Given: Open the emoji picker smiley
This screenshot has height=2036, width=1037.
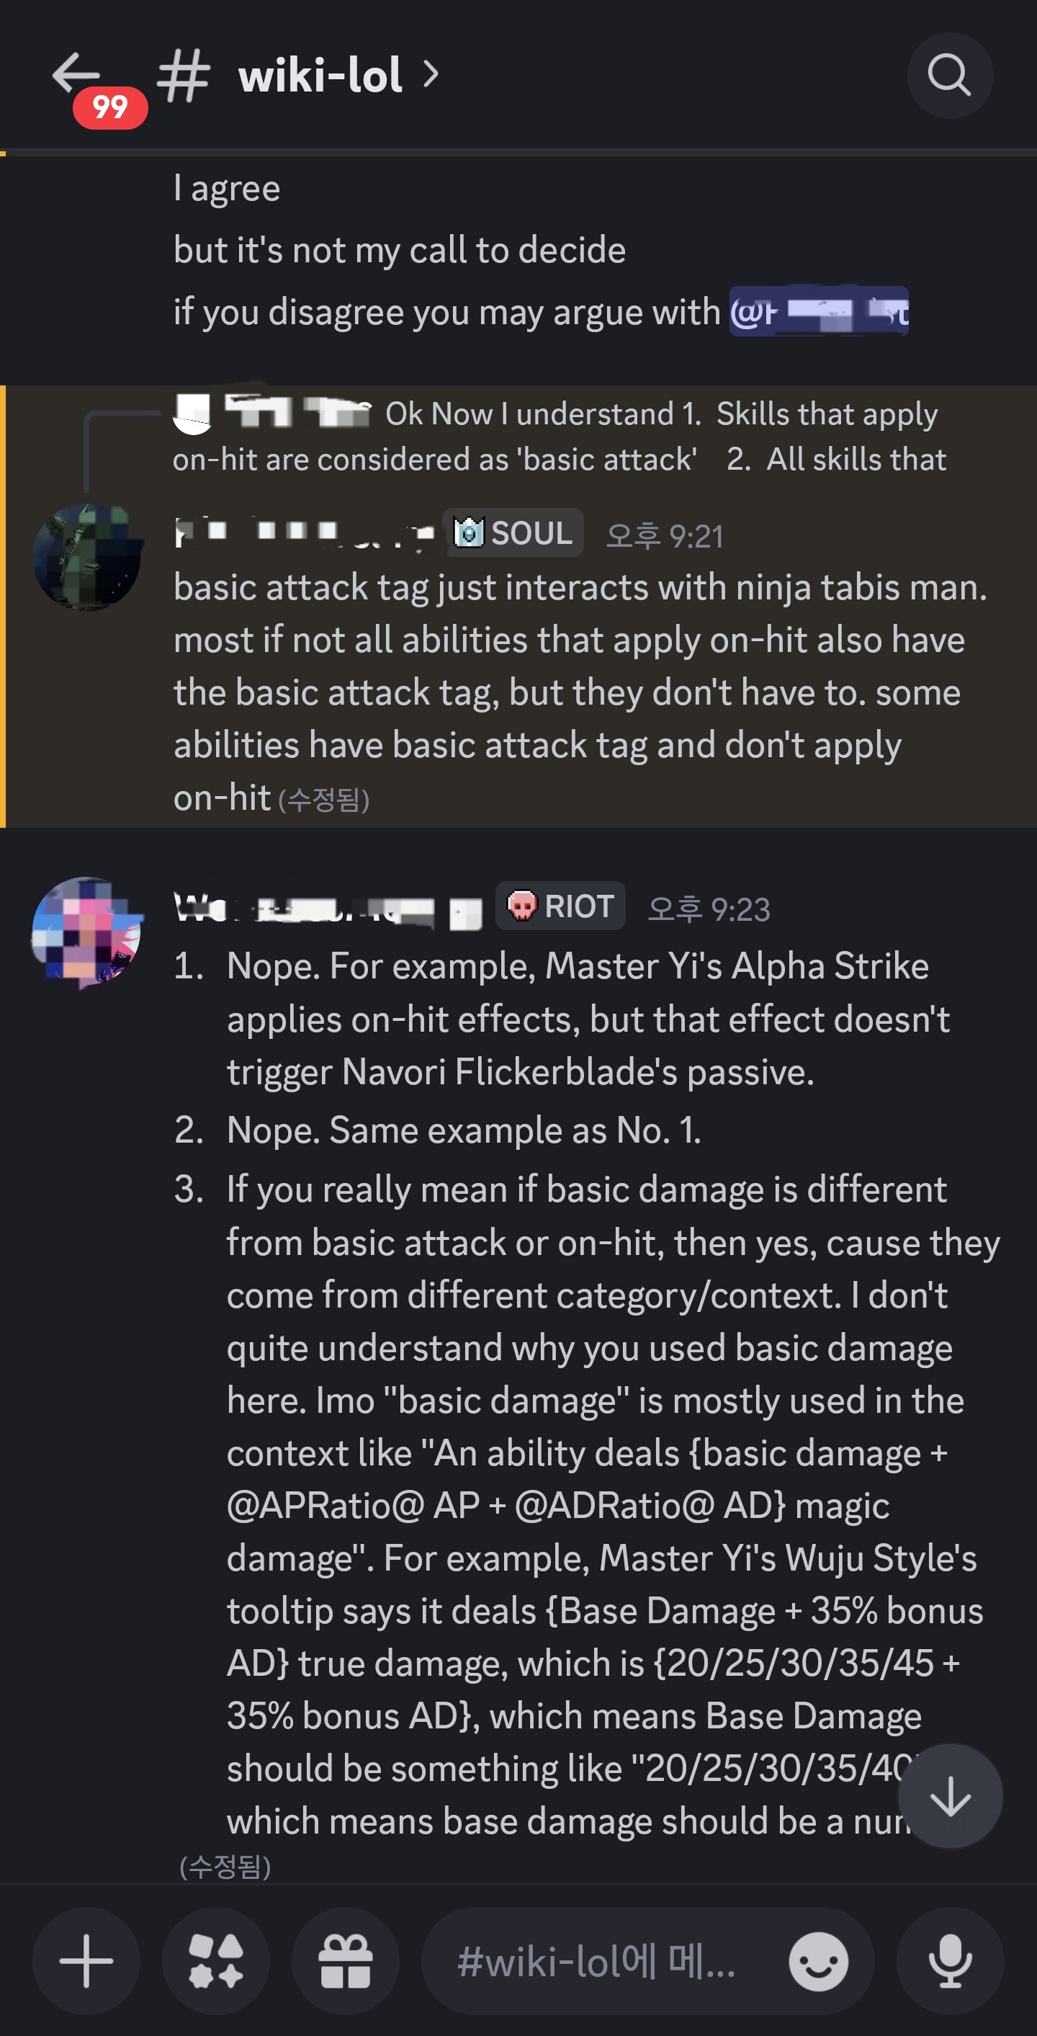Looking at the screenshot, I should point(818,1961).
